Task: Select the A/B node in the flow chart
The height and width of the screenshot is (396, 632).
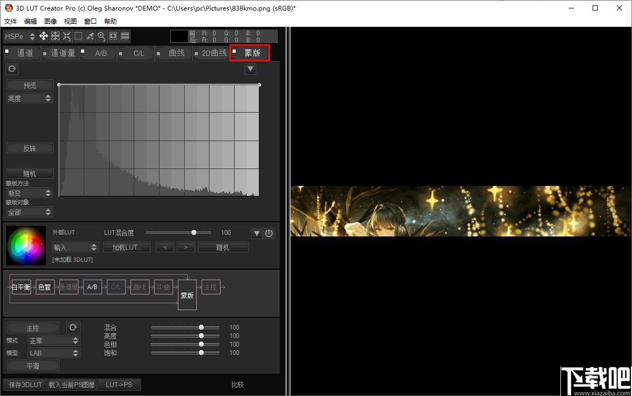Action: pyautogui.click(x=93, y=287)
